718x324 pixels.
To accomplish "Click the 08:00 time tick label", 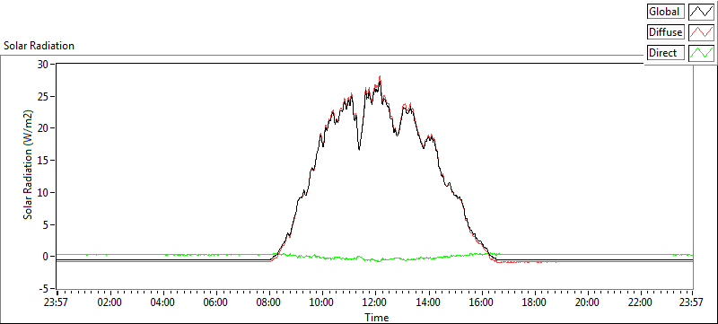I will click(268, 302).
